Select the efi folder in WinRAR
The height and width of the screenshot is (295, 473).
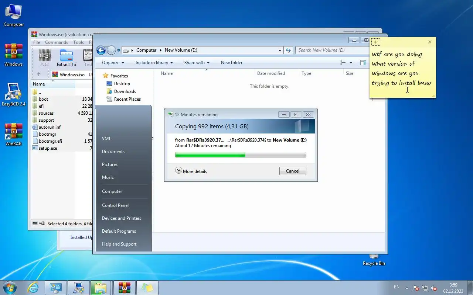coord(41,106)
